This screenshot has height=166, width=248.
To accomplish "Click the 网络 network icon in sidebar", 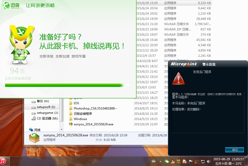I will pos(31,130).
